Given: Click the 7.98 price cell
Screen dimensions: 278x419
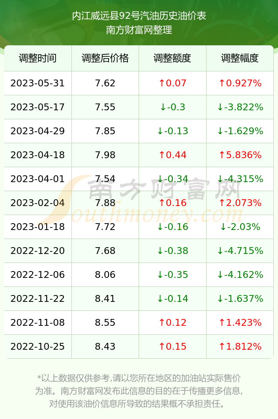Looking at the screenshot, I should click(x=105, y=155).
